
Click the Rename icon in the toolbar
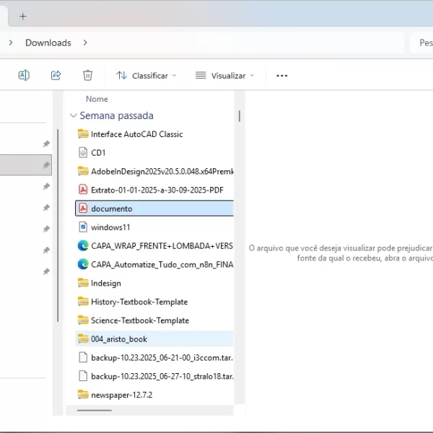coord(24,75)
